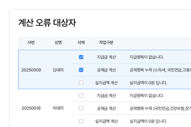This screenshot has height=127, width=191.
Task: Check 삭제 checkbox for 이대리's 실지급액 계산
Action: pos(81,121)
